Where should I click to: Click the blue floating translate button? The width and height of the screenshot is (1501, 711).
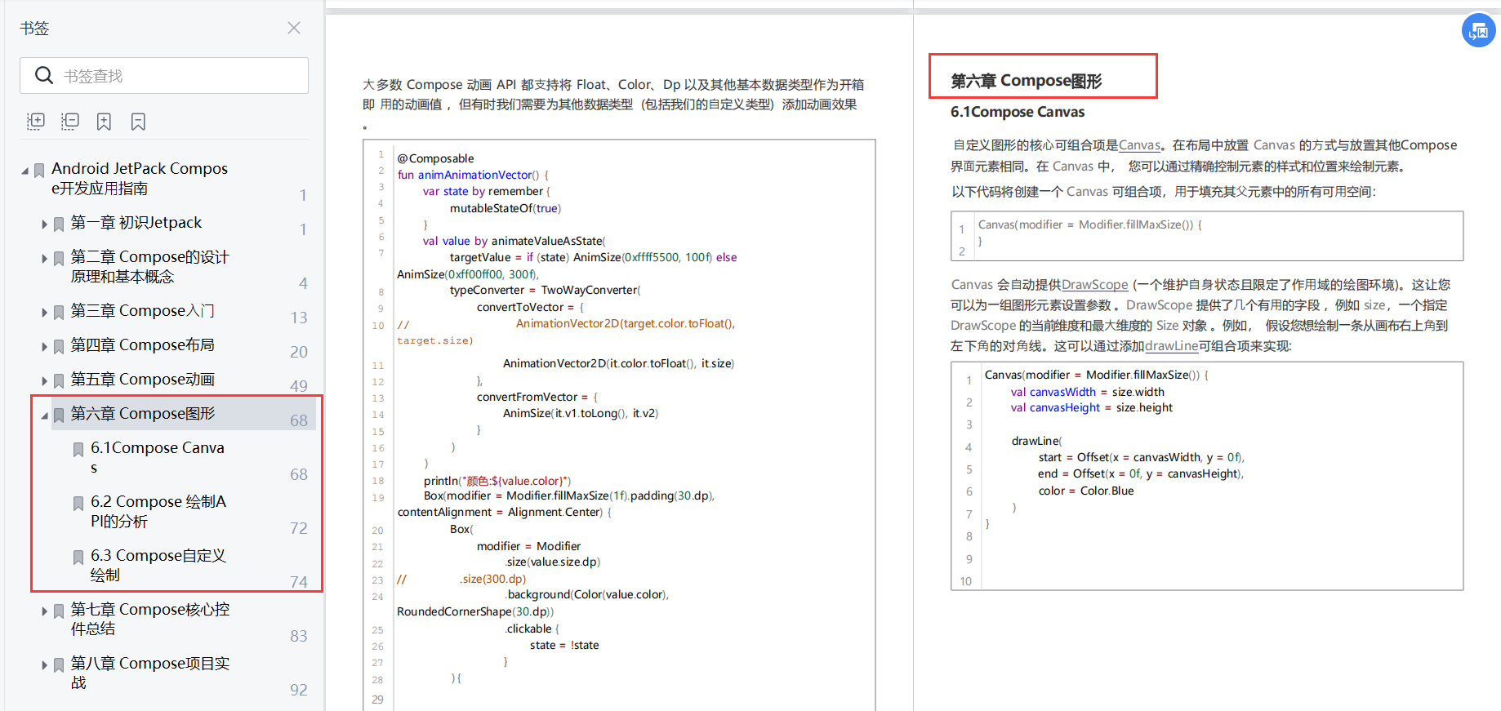tap(1479, 31)
